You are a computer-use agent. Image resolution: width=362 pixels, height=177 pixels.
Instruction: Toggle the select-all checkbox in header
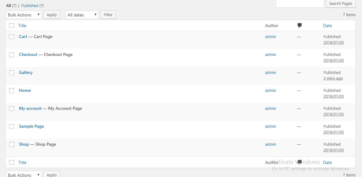point(12,26)
